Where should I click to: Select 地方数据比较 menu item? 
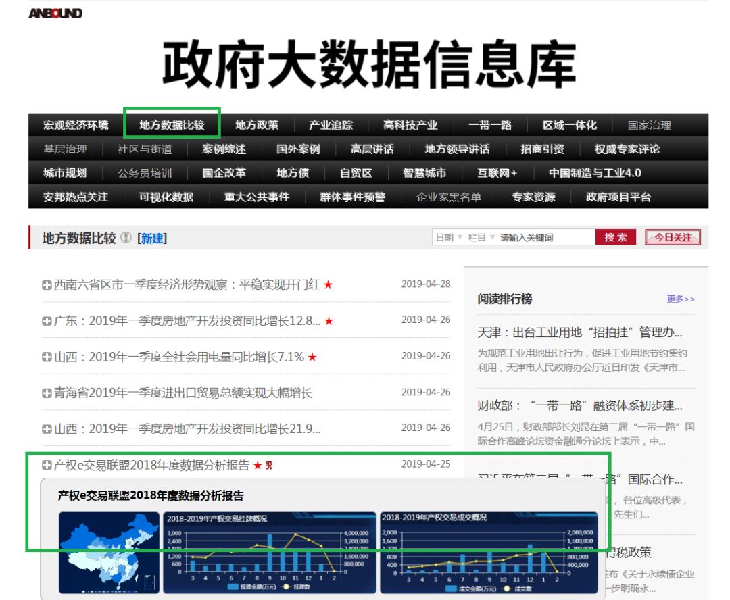coord(172,125)
